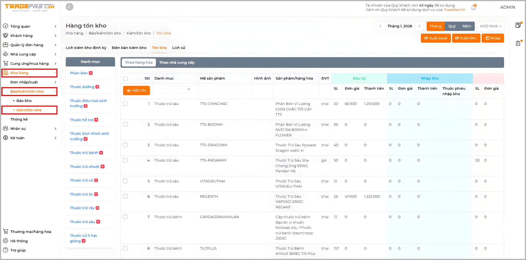Click the TradeFast.vn logo
Viewport: 526px width, 260px height.
tap(30, 7)
